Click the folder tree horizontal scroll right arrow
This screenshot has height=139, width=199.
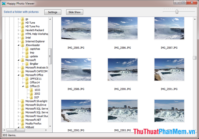46,130
